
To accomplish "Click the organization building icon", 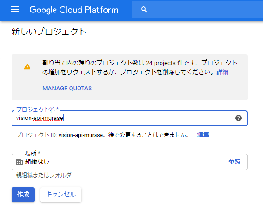I will (19, 162).
